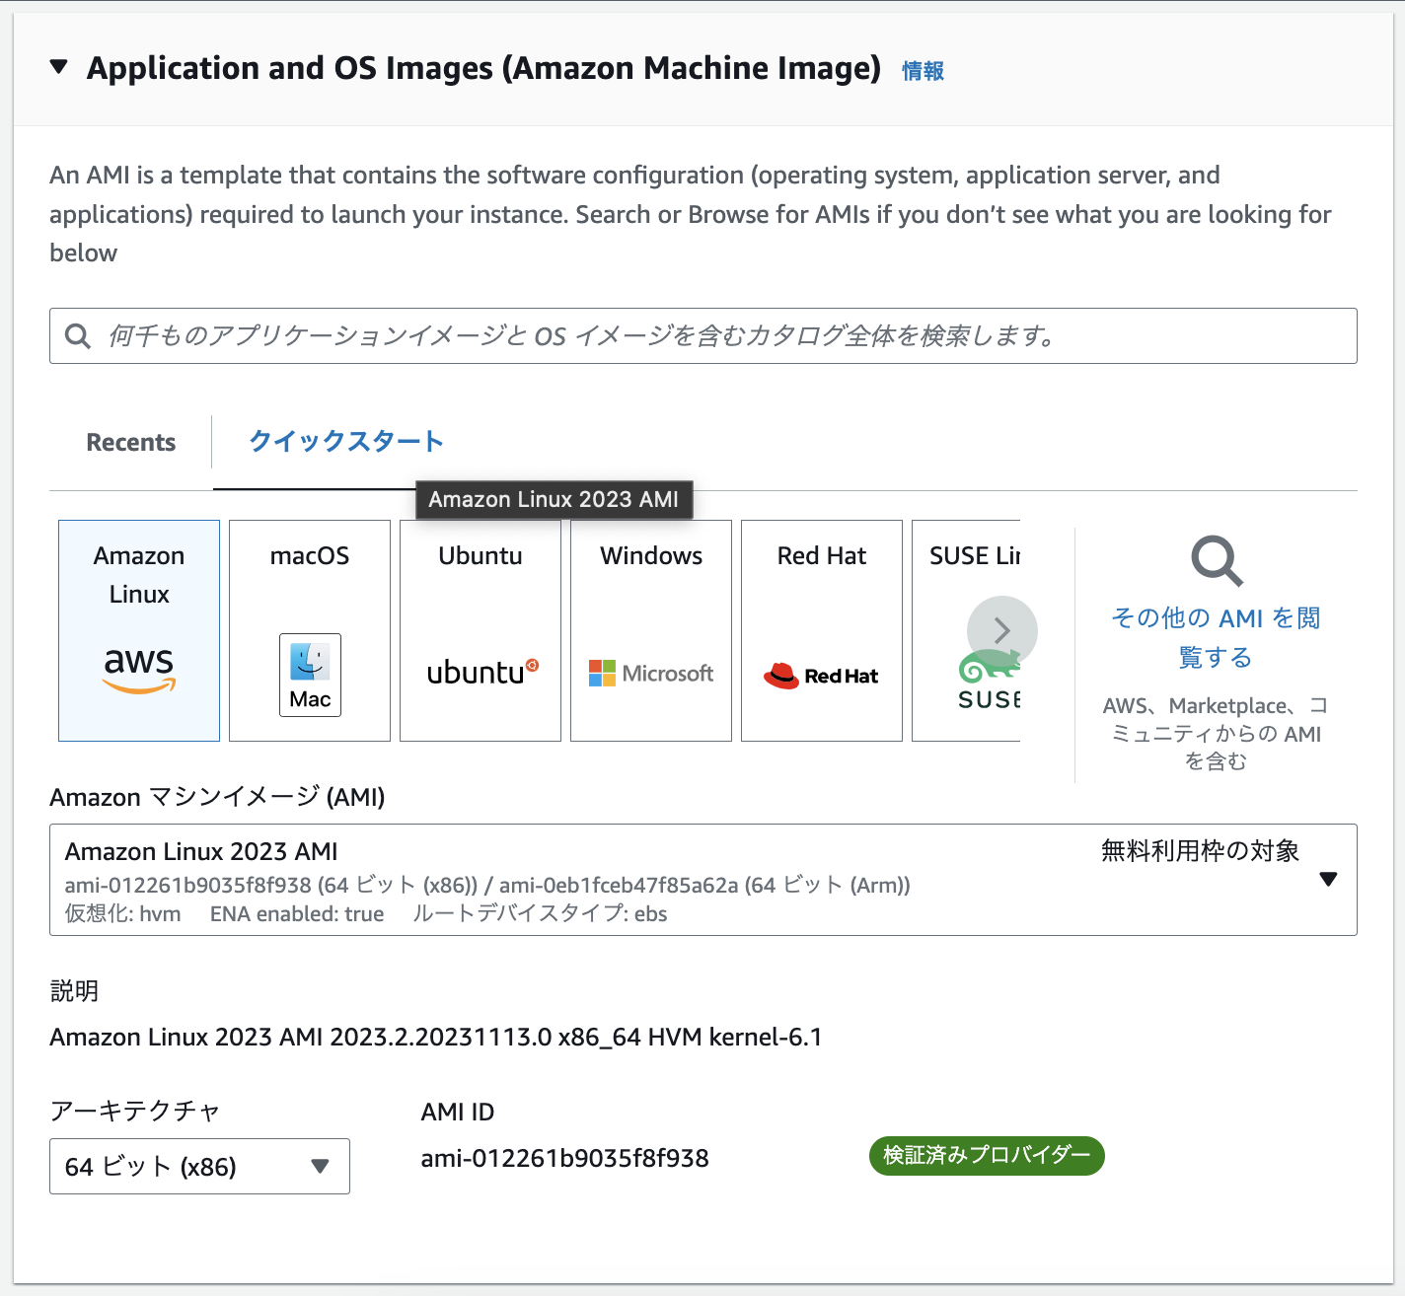Select the Ubuntu AMI card
The height and width of the screenshot is (1296, 1405).
[x=481, y=631]
